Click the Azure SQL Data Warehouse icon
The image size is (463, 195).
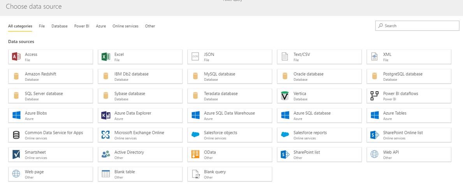coord(195,115)
